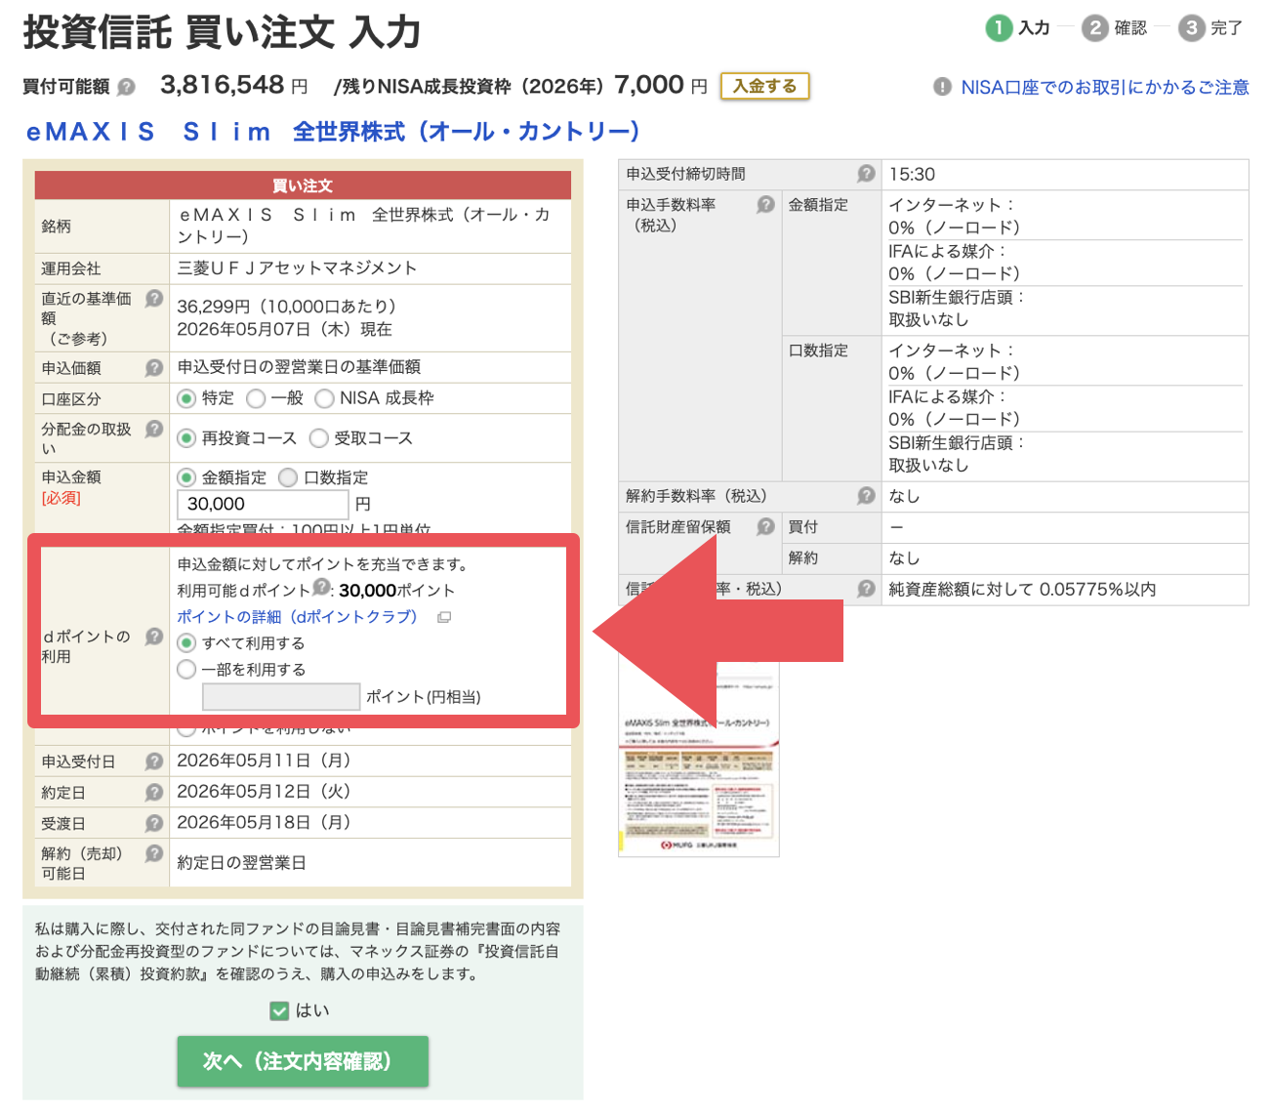Screen dimensions: 1271x1113
Task: Click the 2026年05月18日（月） settlement date
Action: coord(264,823)
